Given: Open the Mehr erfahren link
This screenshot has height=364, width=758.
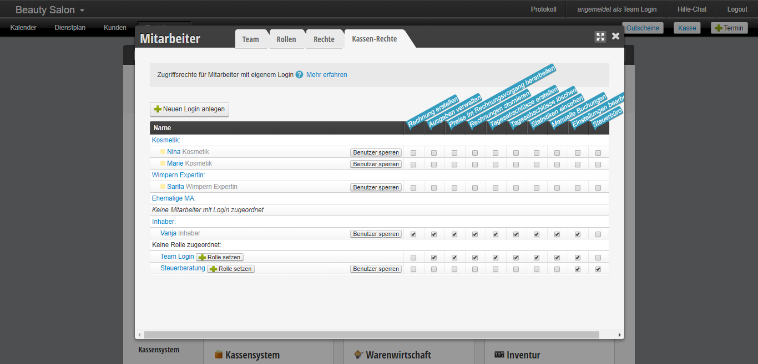Looking at the screenshot, I should [x=326, y=75].
